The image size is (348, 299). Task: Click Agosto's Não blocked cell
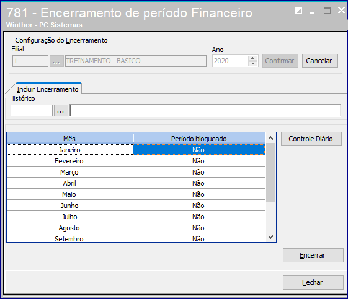point(199,228)
